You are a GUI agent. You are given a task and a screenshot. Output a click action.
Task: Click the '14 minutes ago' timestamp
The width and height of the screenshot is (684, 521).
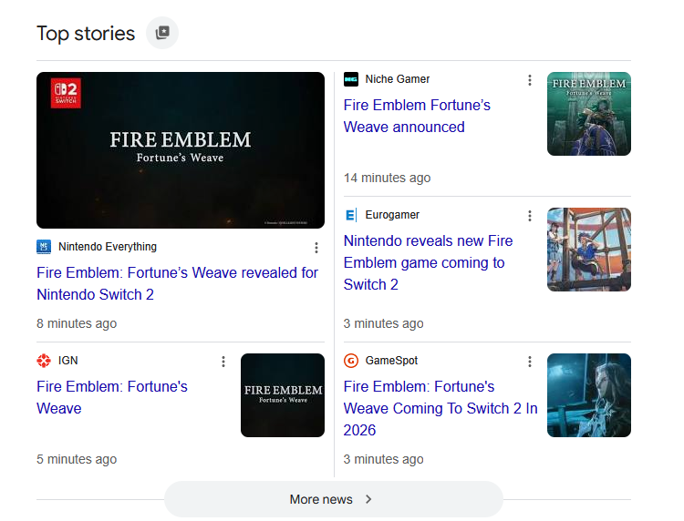pyautogui.click(x=387, y=178)
